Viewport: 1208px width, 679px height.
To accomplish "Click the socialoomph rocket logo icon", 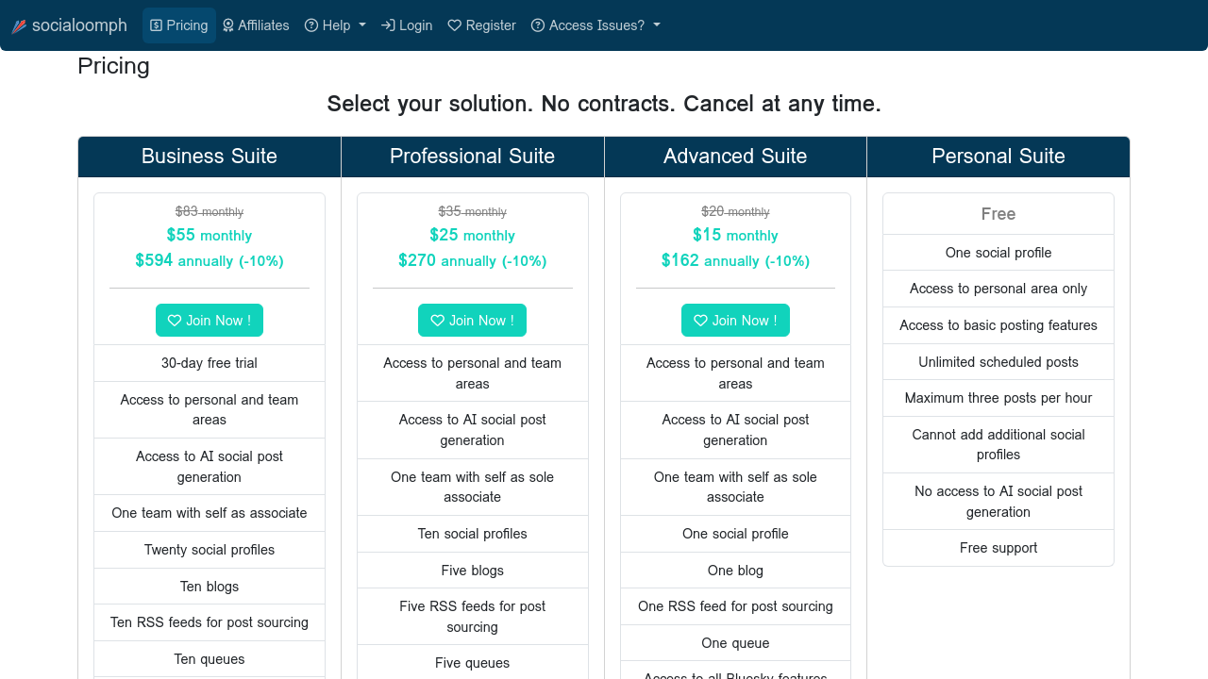I will [x=19, y=26].
